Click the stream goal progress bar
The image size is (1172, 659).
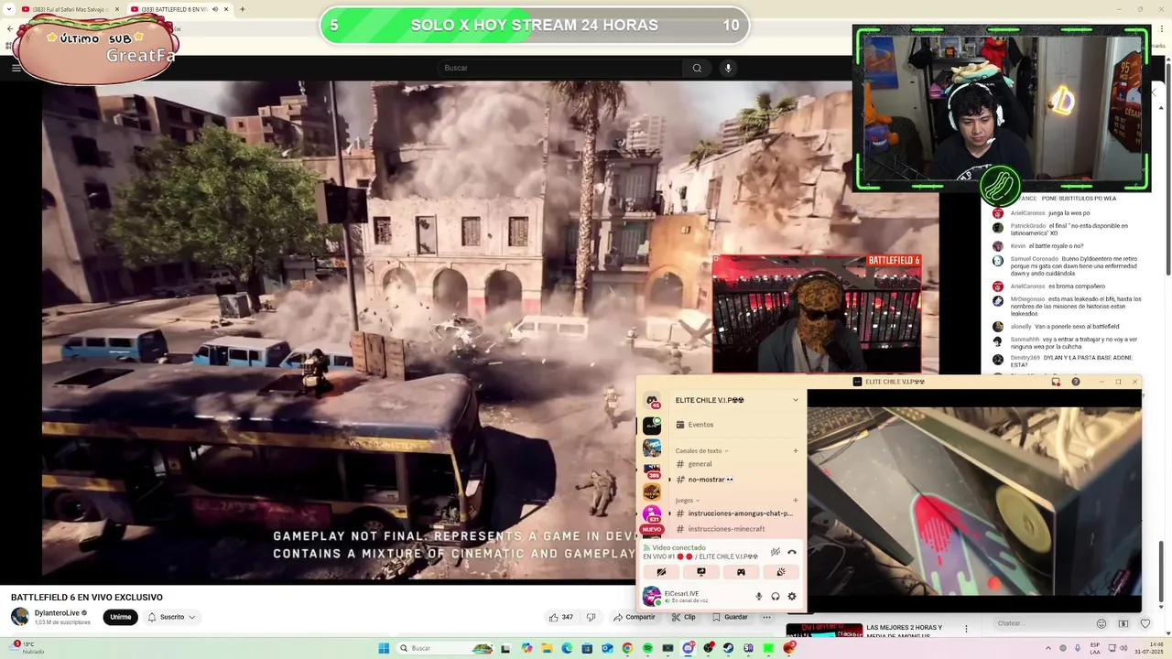535,26
